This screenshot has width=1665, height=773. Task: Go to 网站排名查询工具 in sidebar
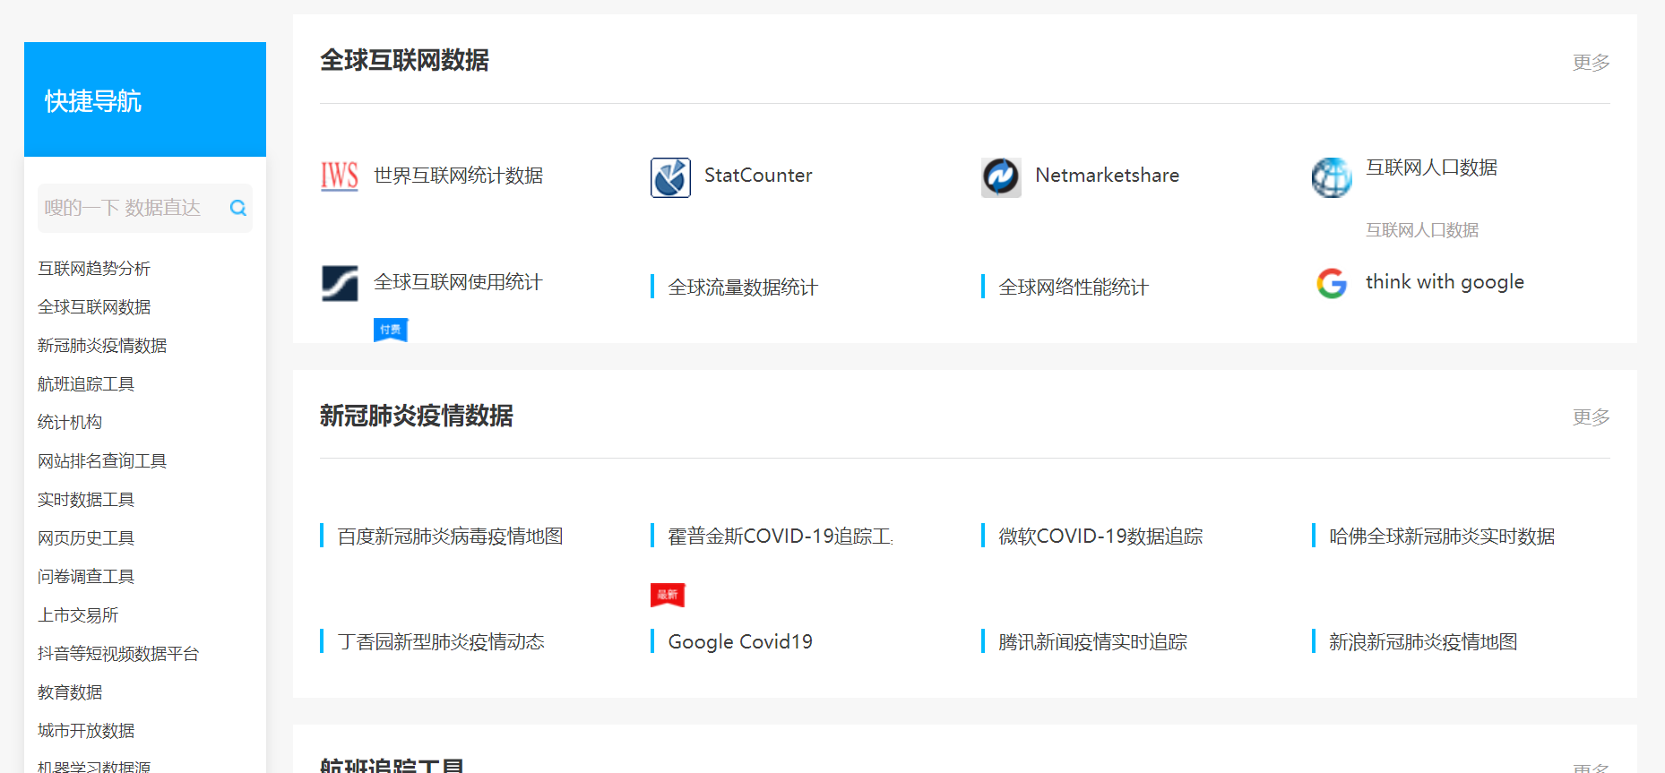102,461
